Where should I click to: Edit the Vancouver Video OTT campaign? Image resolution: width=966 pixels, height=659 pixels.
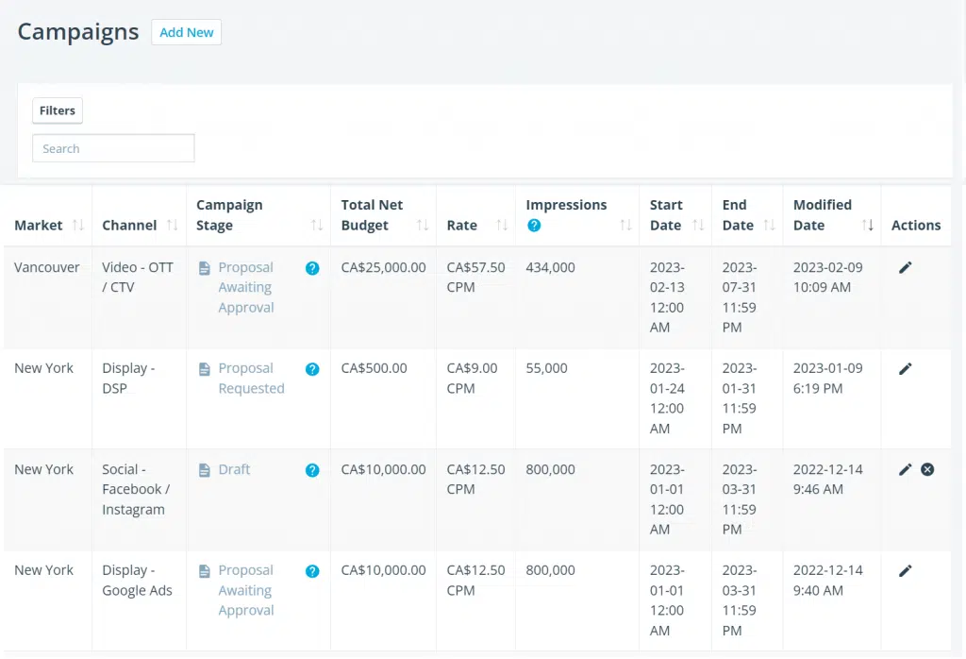click(x=905, y=268)
